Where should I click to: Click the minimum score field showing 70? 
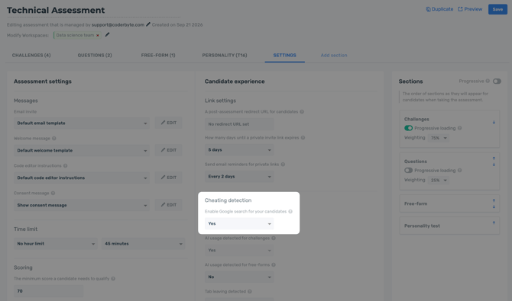(48, 291)
